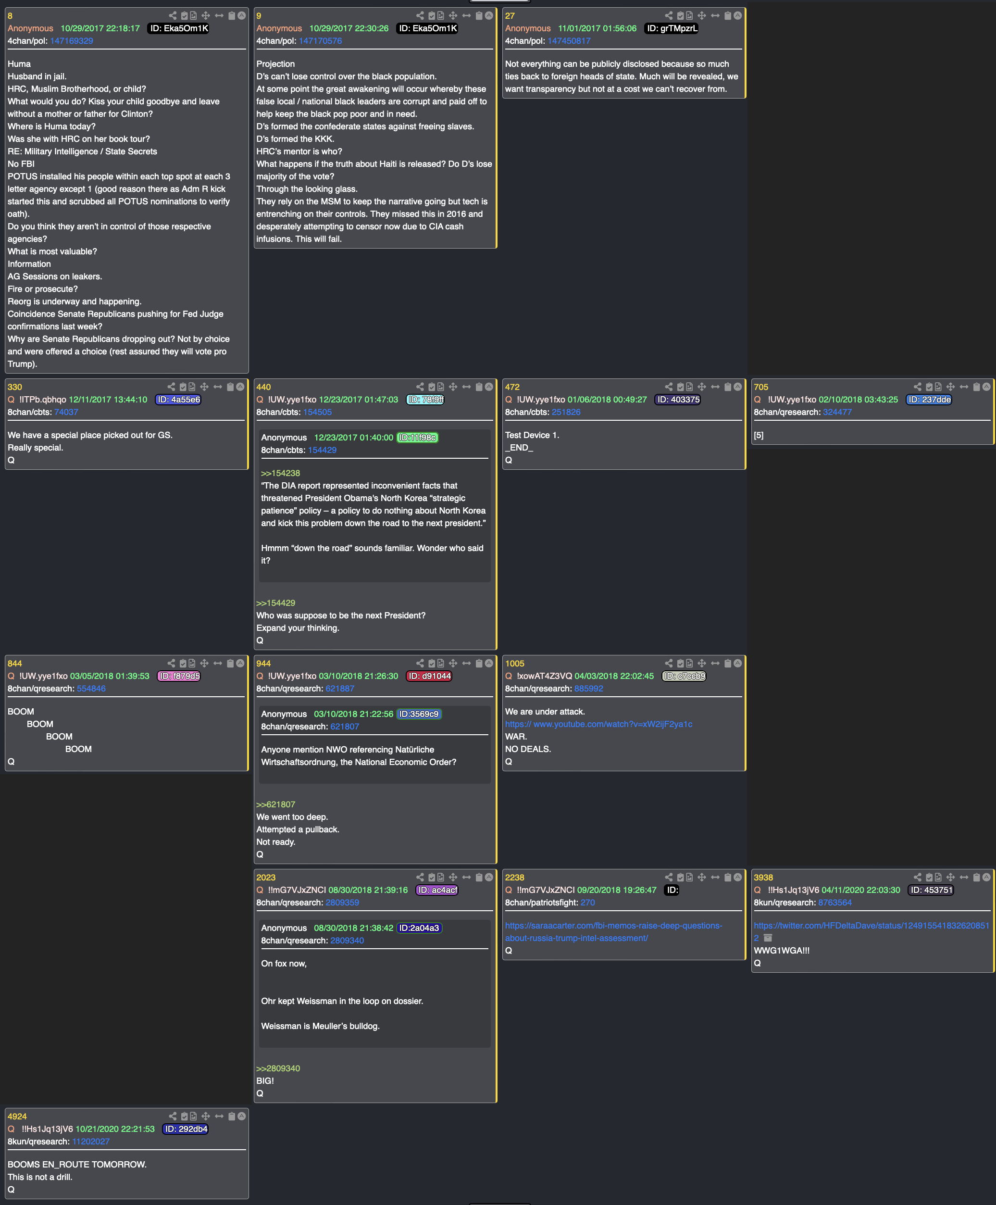Click the clipboard-check icon on post 440

pos(432,387)
